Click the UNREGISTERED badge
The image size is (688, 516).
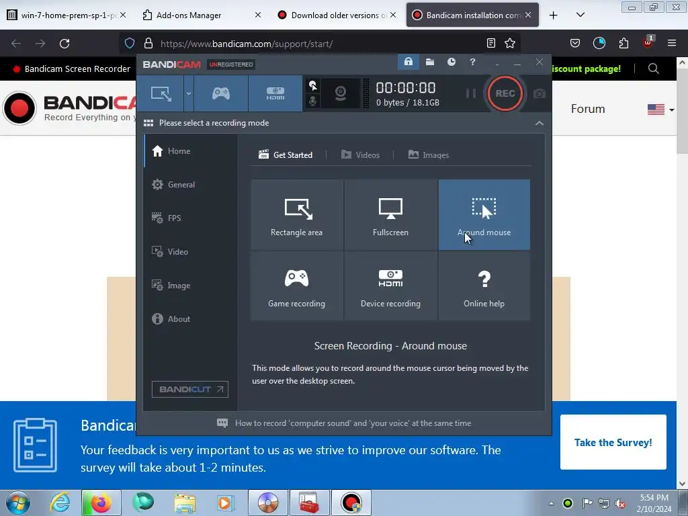click(x=231, y=64)
